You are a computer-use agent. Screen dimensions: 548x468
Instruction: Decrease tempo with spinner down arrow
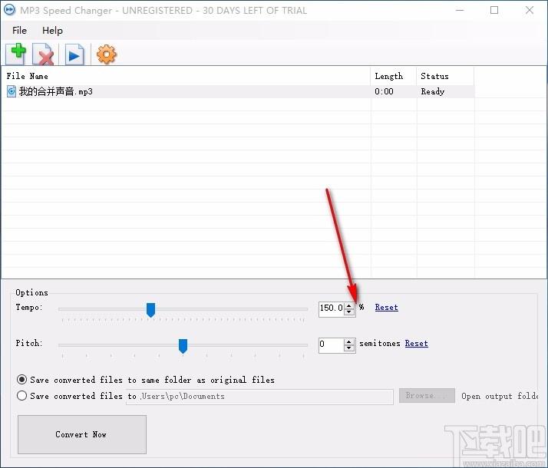coord(349,311)
